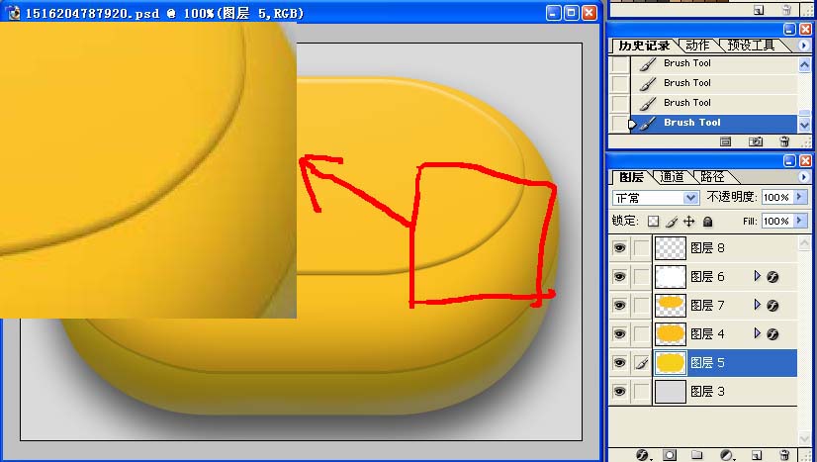Hide 图层 8 using its eye icon
The image size is (817, 462).
(619, 248)
